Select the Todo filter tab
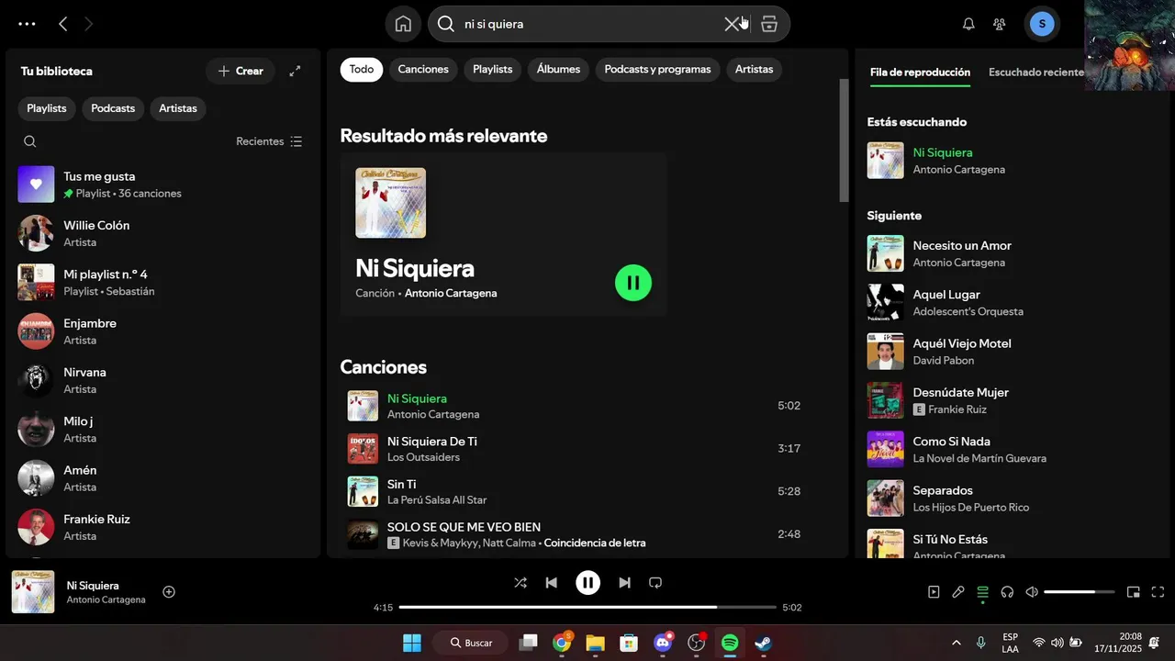This screenshot has height=661, width=1175. click(x=362, y=70)
